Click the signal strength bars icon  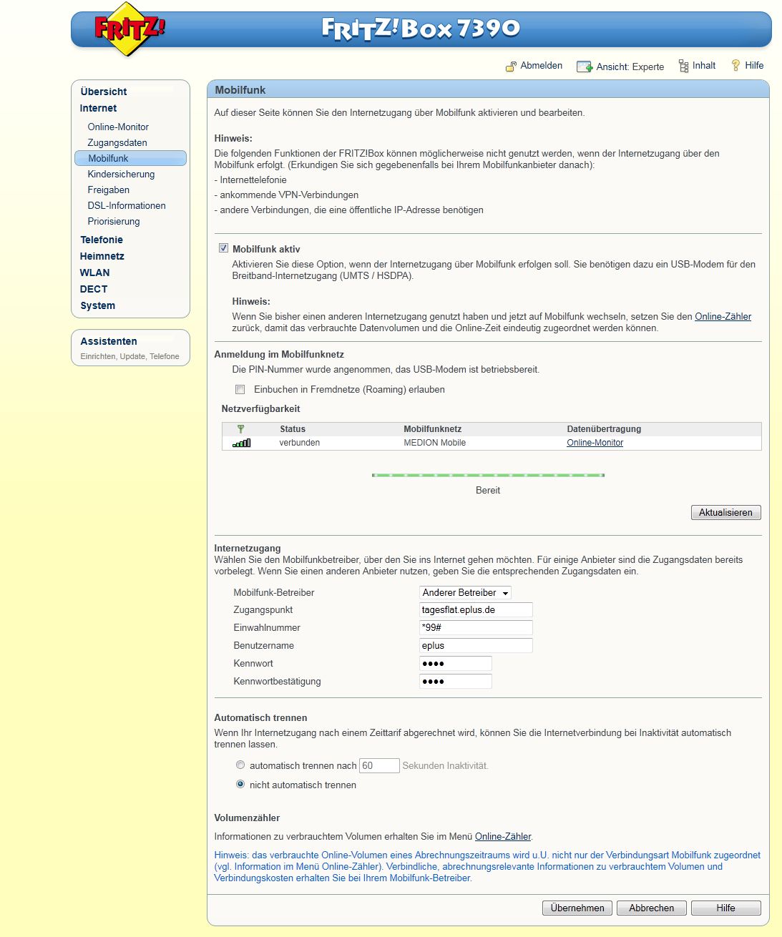[242, 443]
